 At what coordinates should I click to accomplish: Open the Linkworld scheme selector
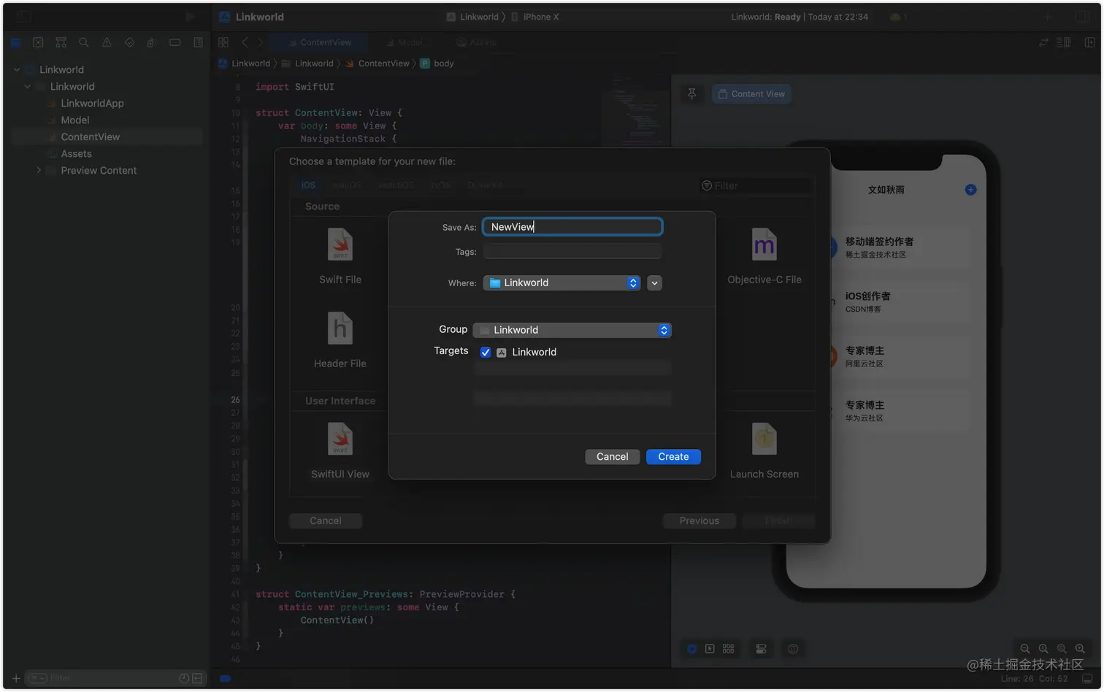[472, 17]
